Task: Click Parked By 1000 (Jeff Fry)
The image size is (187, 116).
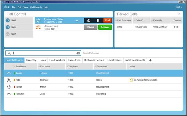Action: 160,27
